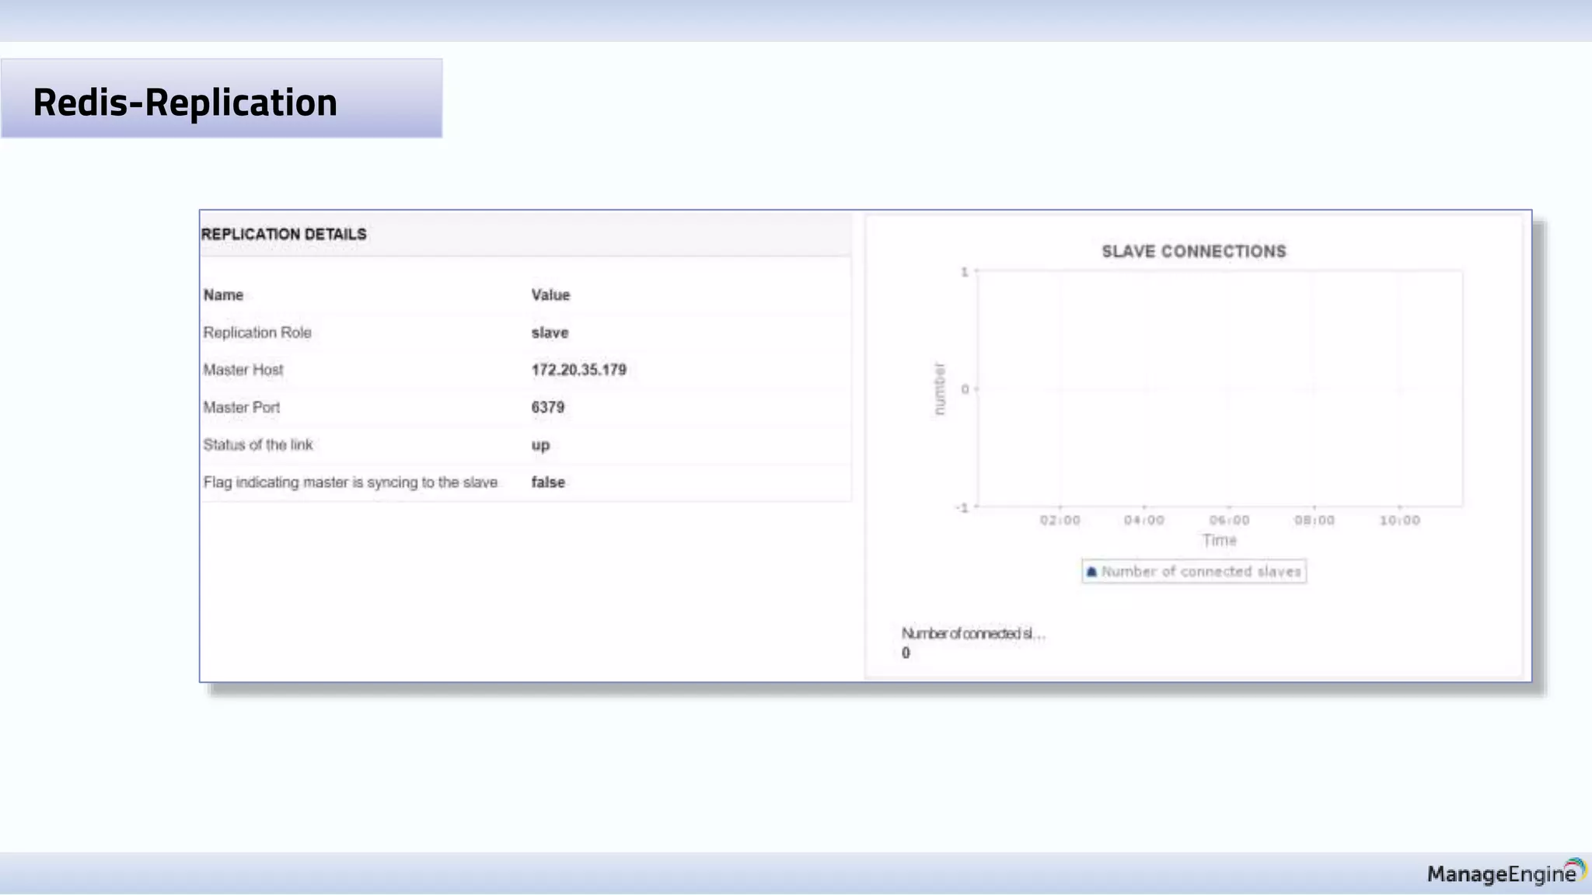This screenshot has height=895, width=1592.
Task: Select the Replication Role row label
Action: [x=257, y=333]
